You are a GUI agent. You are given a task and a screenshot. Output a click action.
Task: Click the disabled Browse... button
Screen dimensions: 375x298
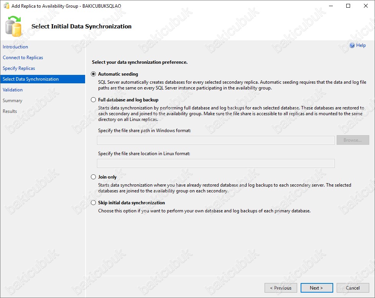353,140
